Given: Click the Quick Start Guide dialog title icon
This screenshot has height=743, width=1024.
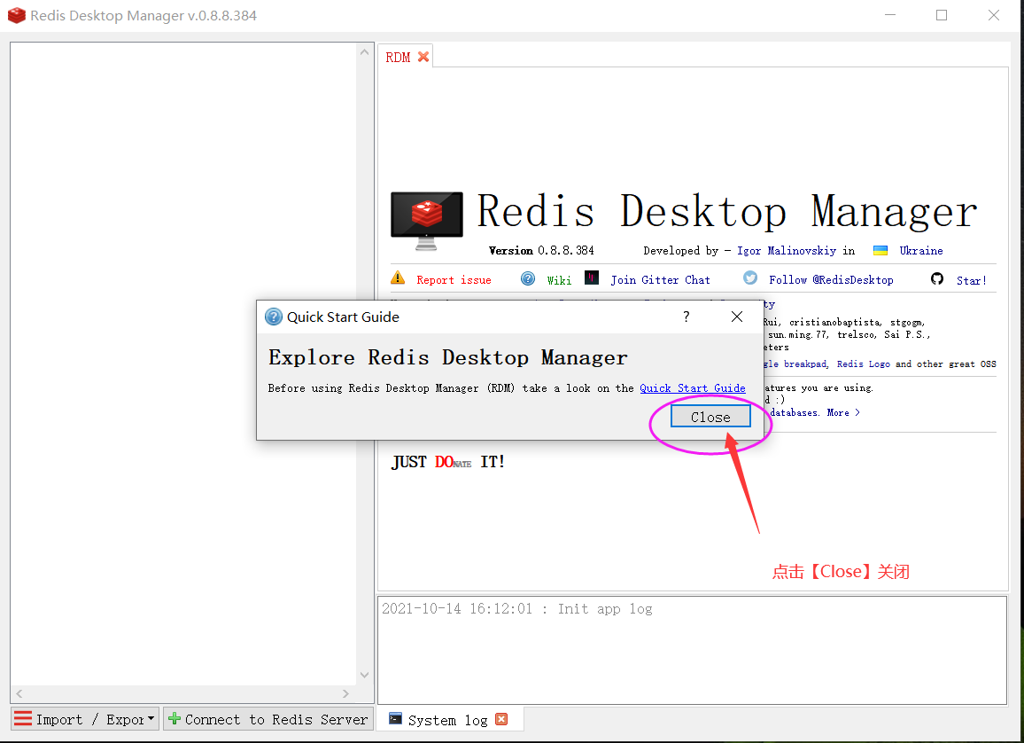Looking at the screenshot, I should click(x=274, y=317).
